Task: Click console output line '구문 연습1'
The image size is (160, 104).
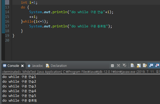Action: pos(19,77)
